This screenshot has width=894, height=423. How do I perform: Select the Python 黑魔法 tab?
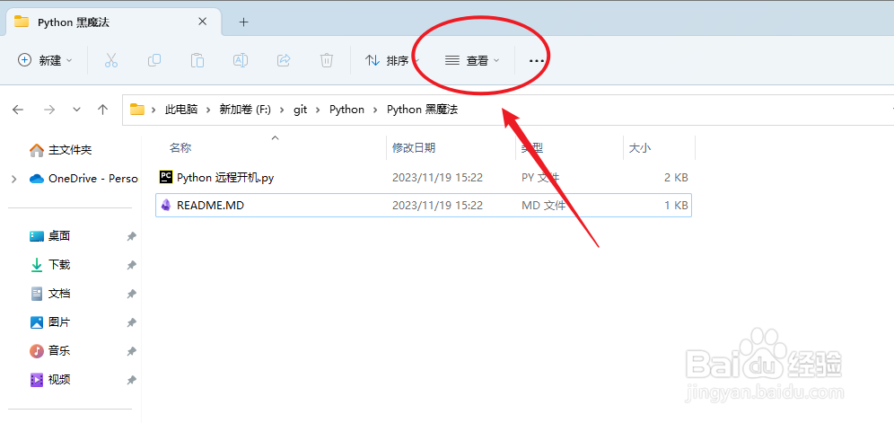point(113,22)
